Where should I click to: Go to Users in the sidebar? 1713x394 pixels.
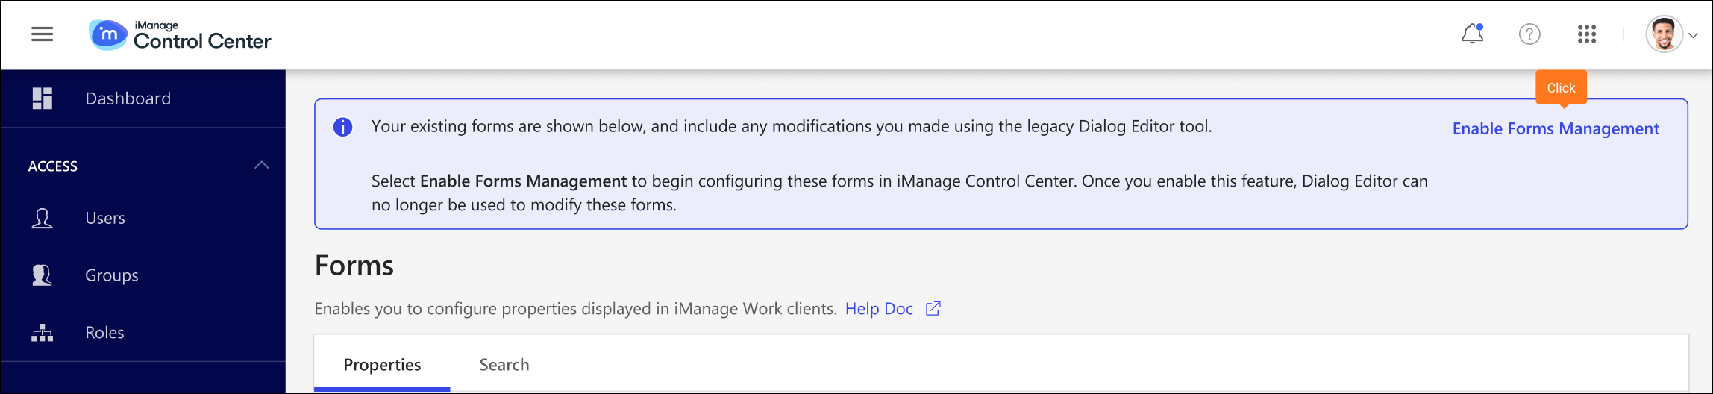click(x=105, y=218)
